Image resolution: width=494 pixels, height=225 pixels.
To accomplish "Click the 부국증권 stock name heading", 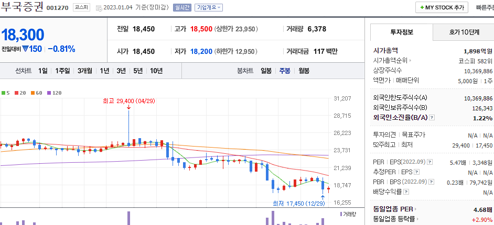I will pyautogui.click(x=22, y=7).
